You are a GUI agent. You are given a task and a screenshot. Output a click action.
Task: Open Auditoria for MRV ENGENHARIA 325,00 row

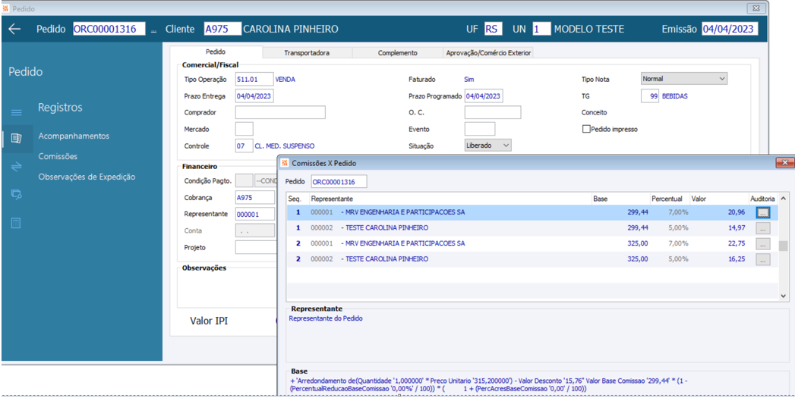click(763, 244)
